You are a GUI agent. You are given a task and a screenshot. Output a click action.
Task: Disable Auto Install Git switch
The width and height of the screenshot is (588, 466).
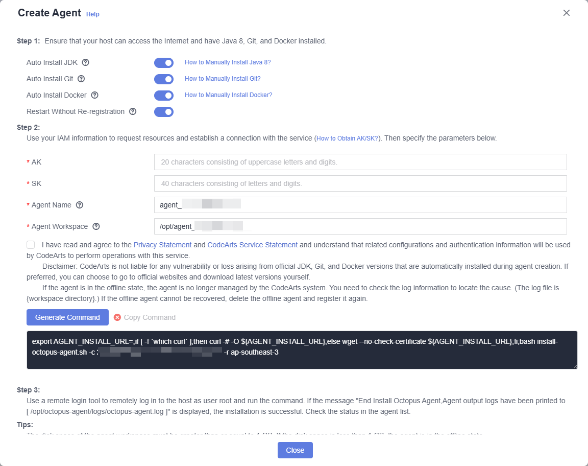pos(164,79)
